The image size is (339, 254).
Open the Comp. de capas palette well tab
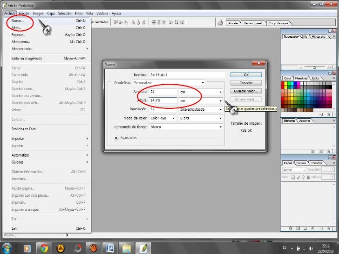[278, 23]
